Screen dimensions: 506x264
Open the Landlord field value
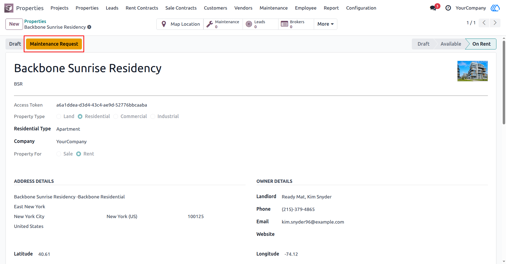307,197
